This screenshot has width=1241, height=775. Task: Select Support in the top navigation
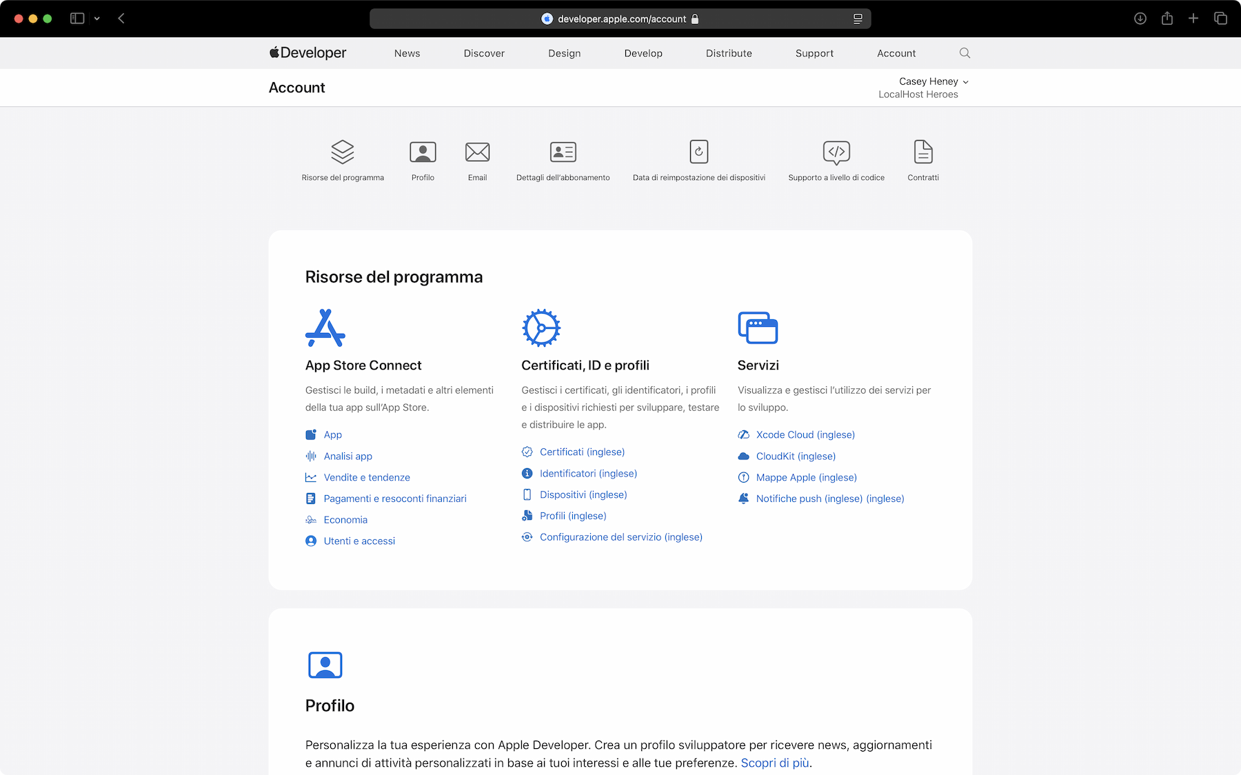point(814,53)
